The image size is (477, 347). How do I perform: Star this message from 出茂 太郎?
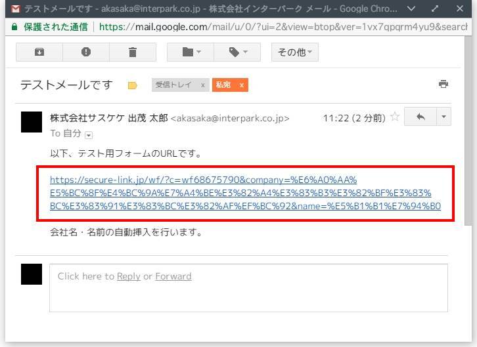click(395, 117)
